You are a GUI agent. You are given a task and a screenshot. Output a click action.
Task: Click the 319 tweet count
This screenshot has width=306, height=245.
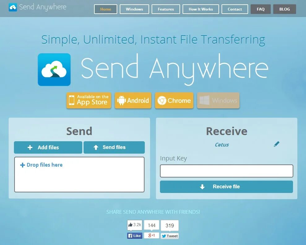point(170,226)
